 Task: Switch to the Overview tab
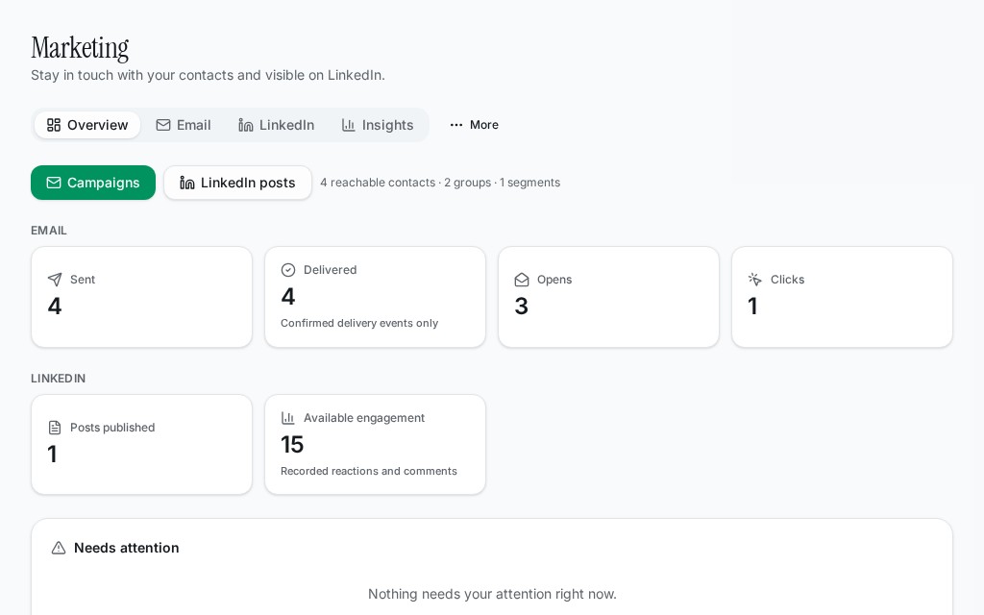(87, 125)
